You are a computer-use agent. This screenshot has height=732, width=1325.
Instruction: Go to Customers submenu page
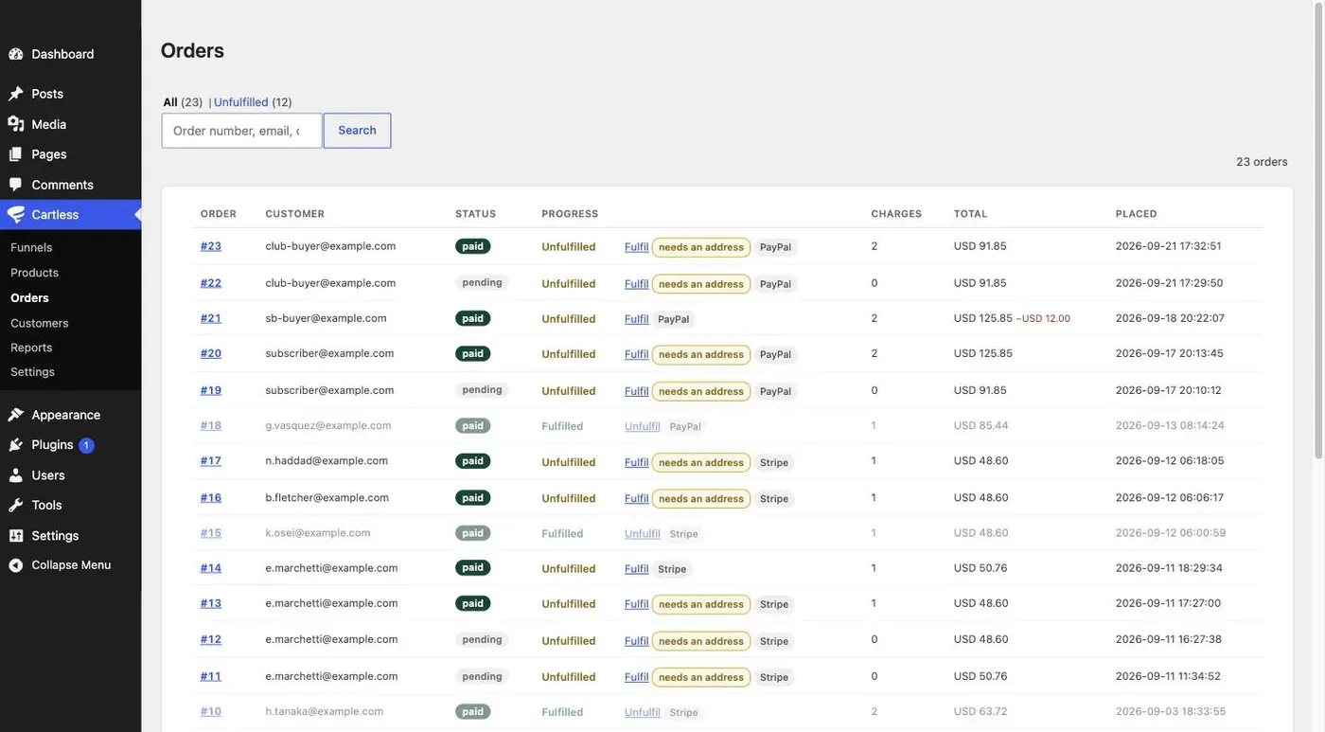click(39, 323)
